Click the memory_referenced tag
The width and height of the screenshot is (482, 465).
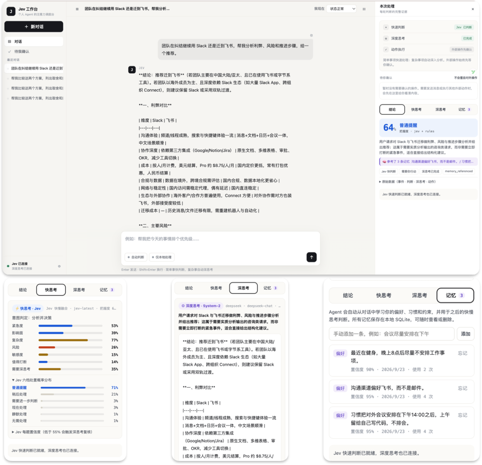click(459, 171)
